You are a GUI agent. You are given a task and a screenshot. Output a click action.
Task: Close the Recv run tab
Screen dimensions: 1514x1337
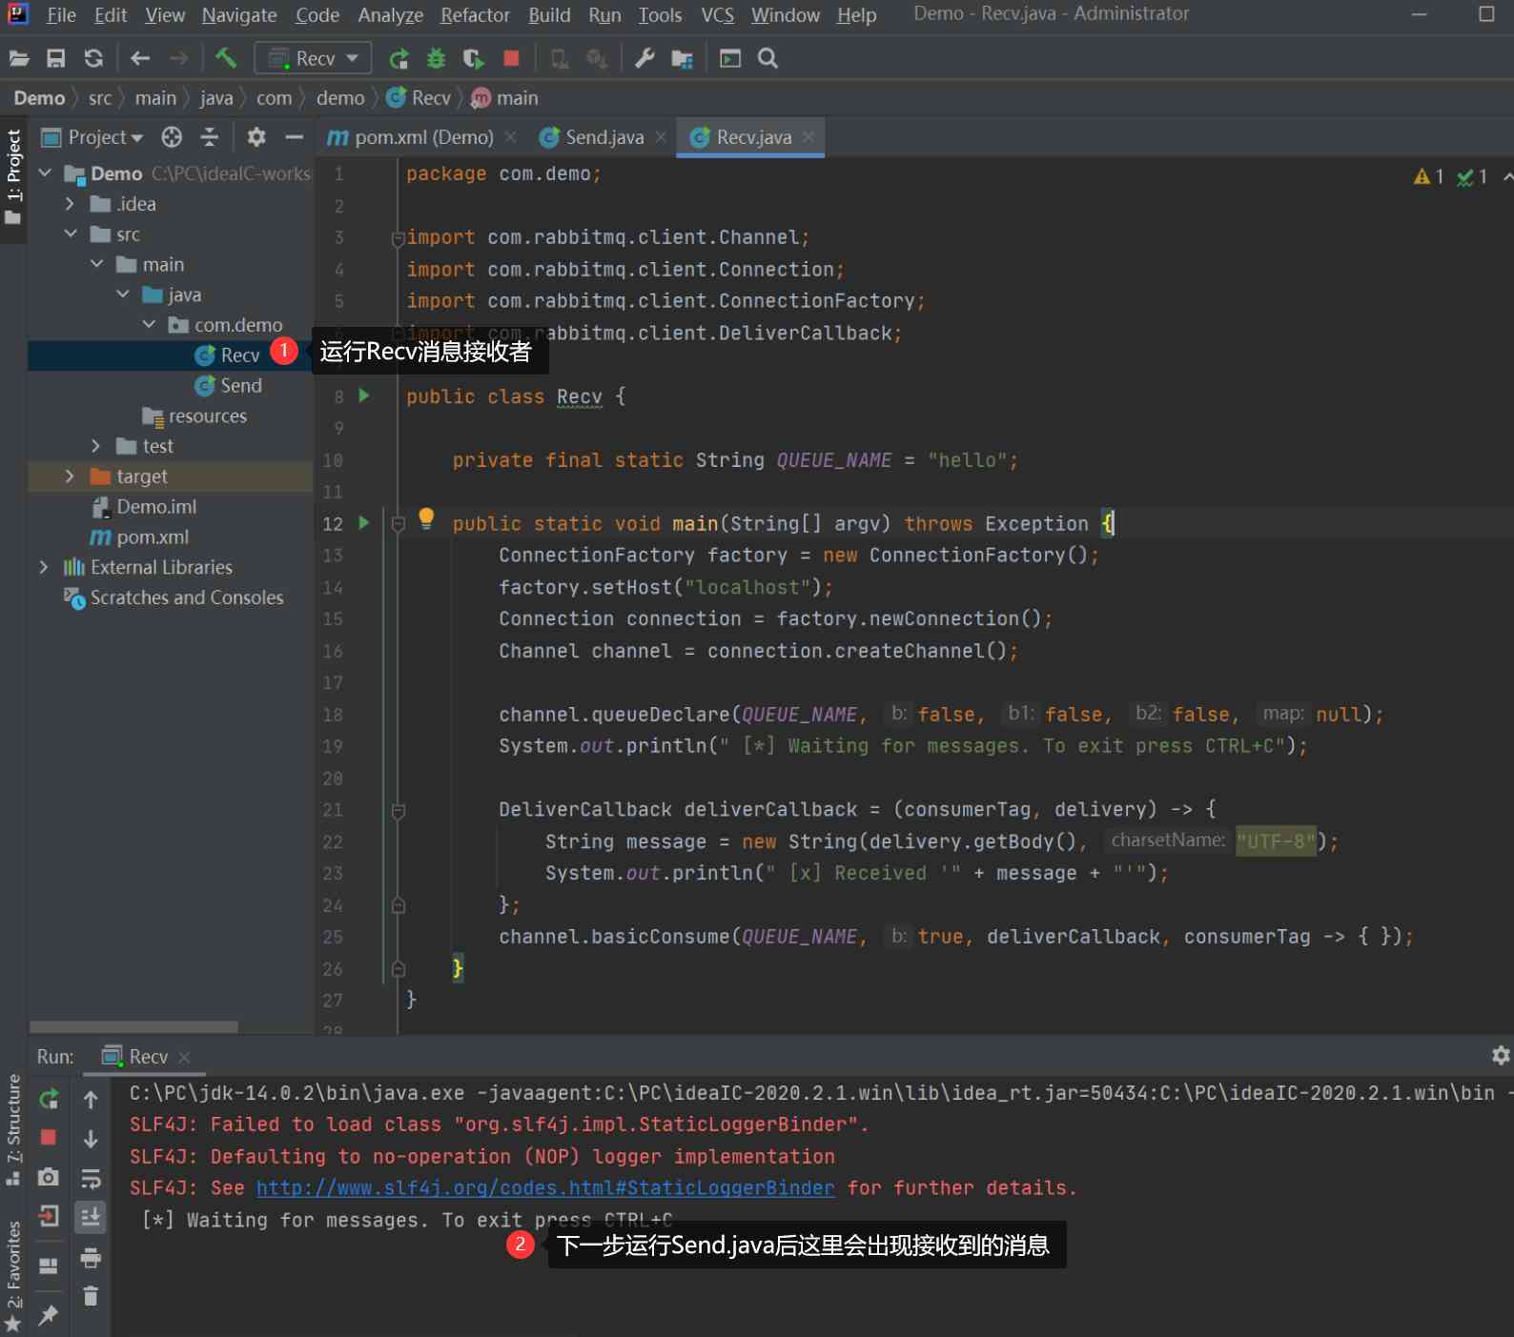[184, 1057]
